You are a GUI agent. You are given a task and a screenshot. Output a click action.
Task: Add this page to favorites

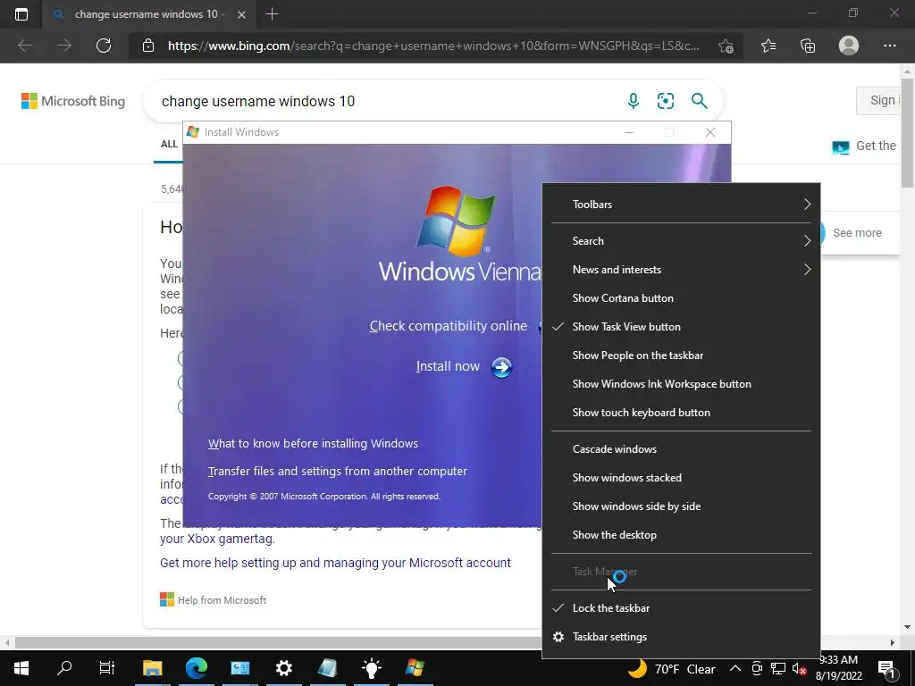click(x=726, y=46)
